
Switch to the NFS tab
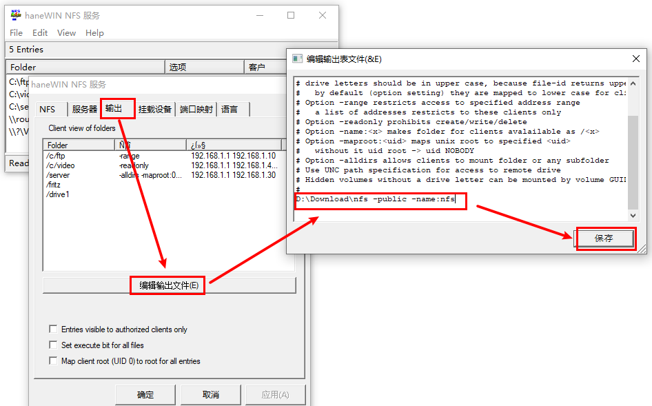[x=48, y=110]
